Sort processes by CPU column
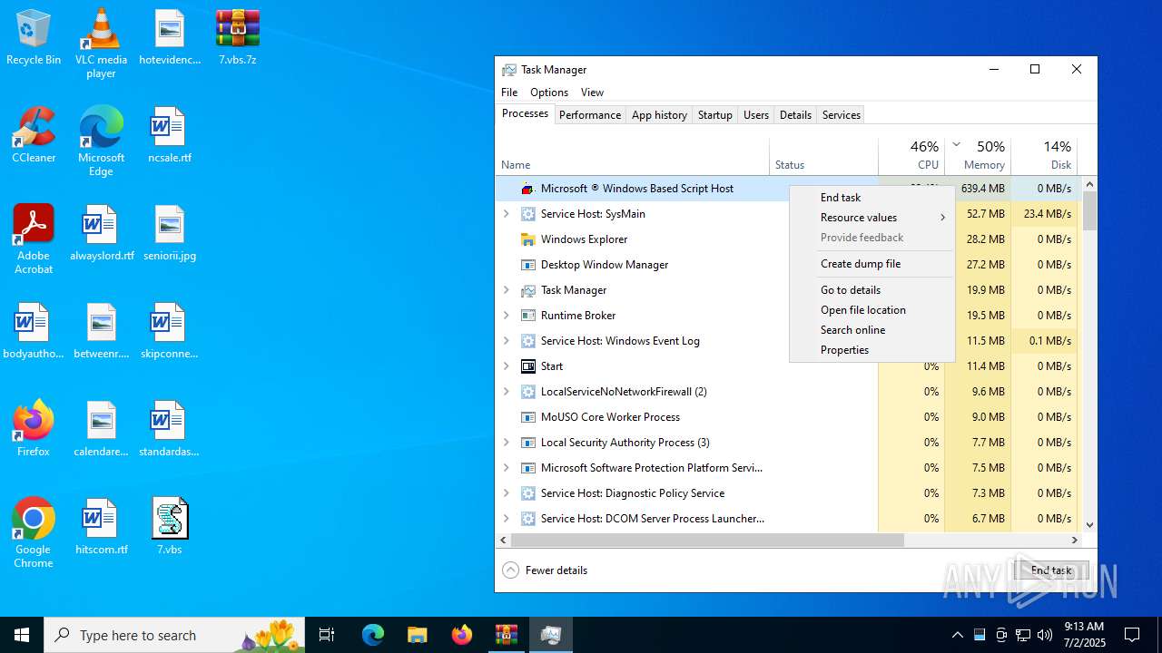Viewport: 1162px width, 653px height. click(911, 155)
